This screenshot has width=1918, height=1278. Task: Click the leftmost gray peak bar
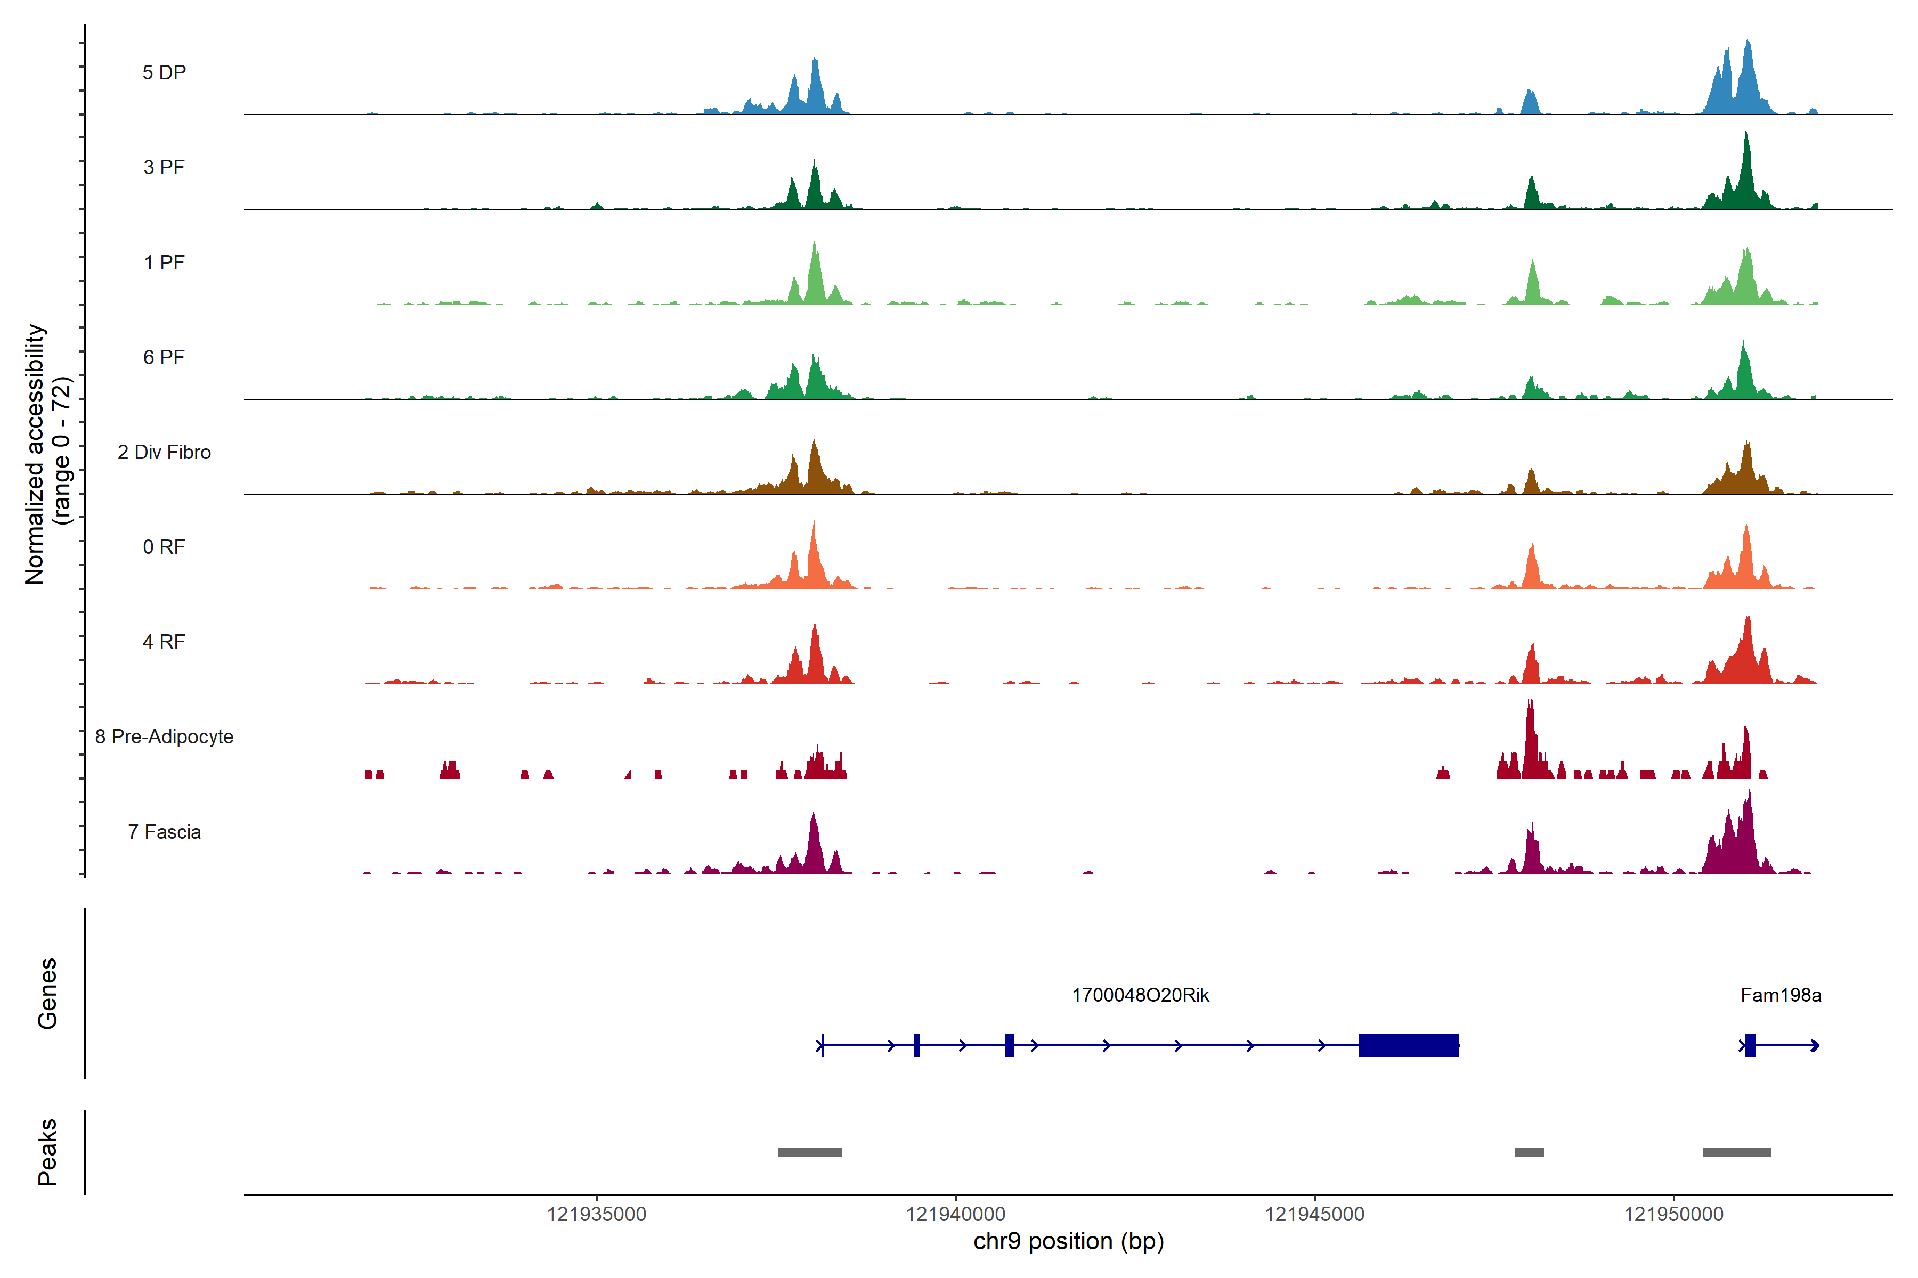pyautogui.click(x=810, y=1152)
